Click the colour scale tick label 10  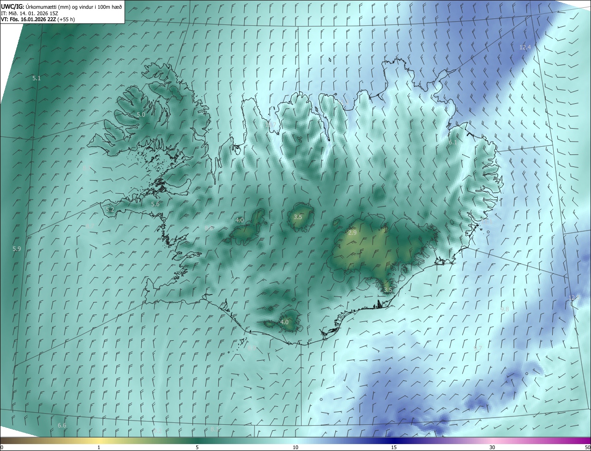295,447
